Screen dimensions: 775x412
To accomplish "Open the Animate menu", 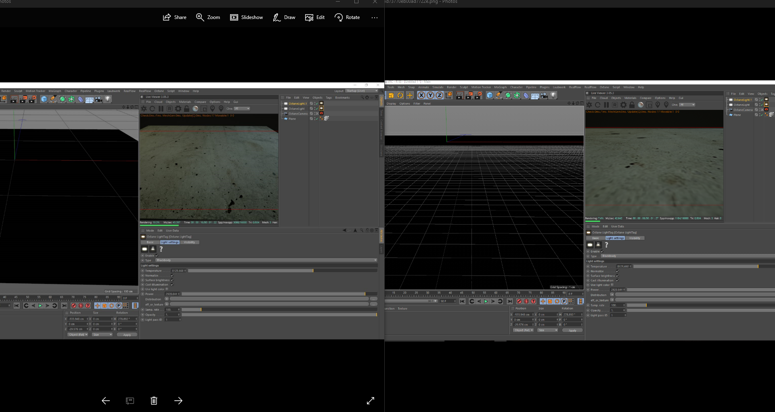I will click(423, 87).
